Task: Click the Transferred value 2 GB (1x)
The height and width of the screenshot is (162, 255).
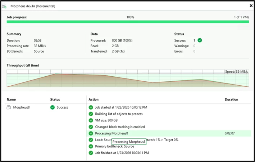Action: (118, 51)
